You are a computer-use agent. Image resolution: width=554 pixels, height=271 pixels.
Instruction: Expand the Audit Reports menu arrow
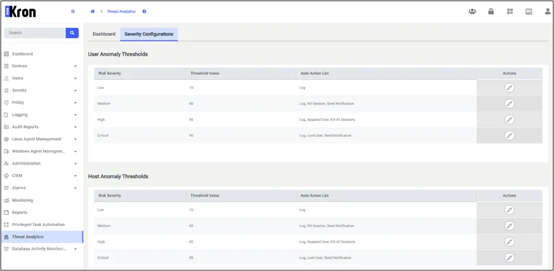click(x=75, y=127)
